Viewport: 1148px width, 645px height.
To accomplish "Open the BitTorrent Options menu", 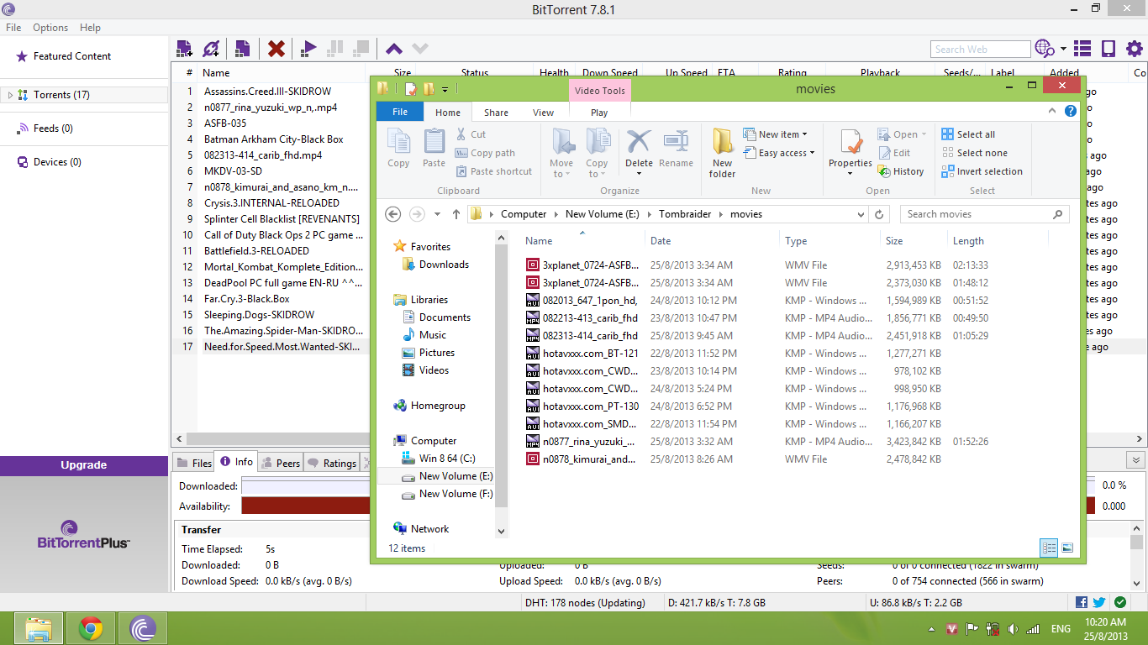I will (x=50, y=28).
